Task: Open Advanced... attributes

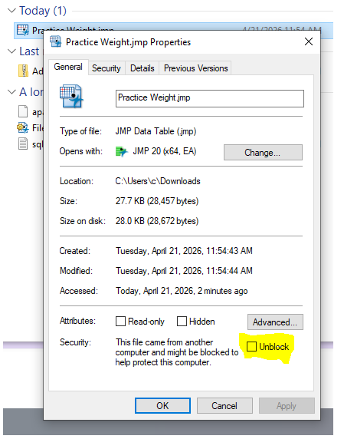Action: tap(275, 322)
